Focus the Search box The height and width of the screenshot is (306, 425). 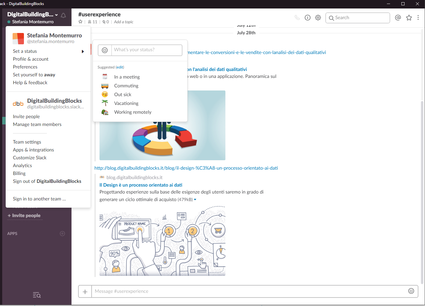pyautogui.click(x=358, y=18)
